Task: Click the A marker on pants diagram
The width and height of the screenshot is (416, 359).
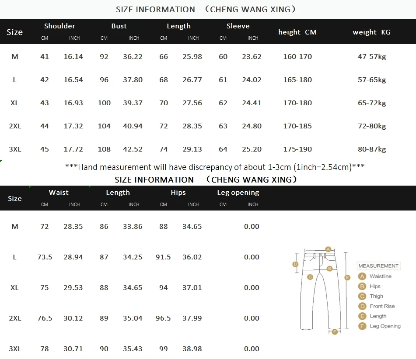Action: point(328,249)
